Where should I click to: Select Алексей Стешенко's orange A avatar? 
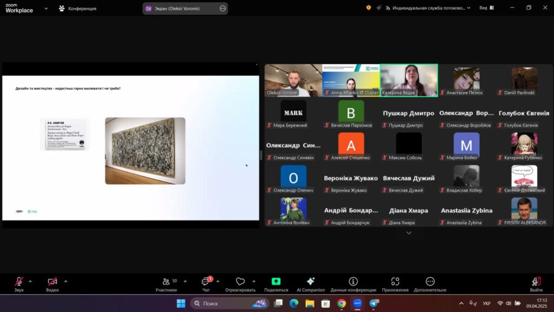tap(351, 145)
